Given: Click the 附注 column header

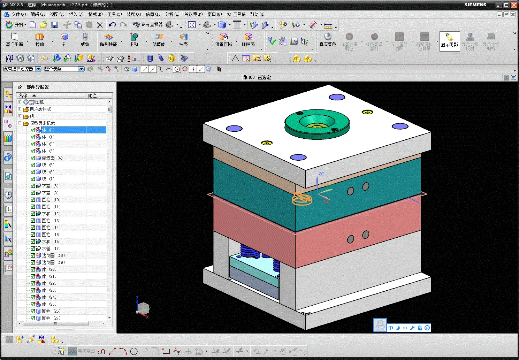Looking at the screenshot, I should coord(99,95).
